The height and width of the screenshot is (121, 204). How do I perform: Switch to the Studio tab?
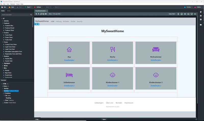3,11
